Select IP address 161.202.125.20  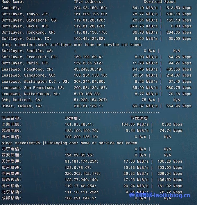(91, 14)
